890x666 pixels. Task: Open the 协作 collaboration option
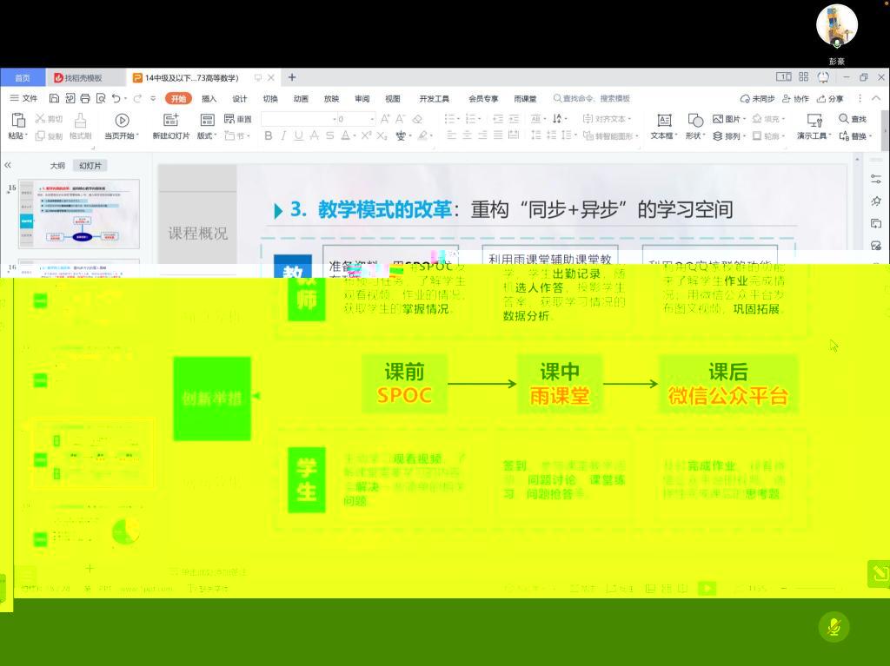click(x=795, y=98)
